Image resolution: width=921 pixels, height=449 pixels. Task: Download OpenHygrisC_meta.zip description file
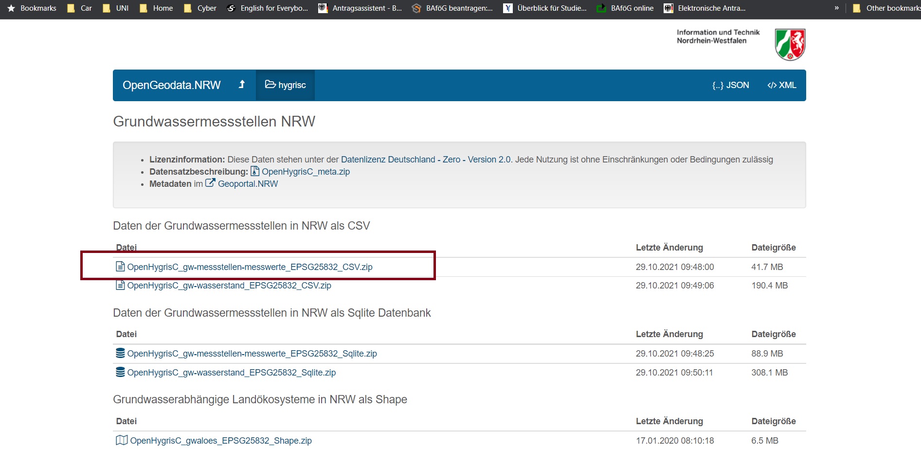coord(306,172)
